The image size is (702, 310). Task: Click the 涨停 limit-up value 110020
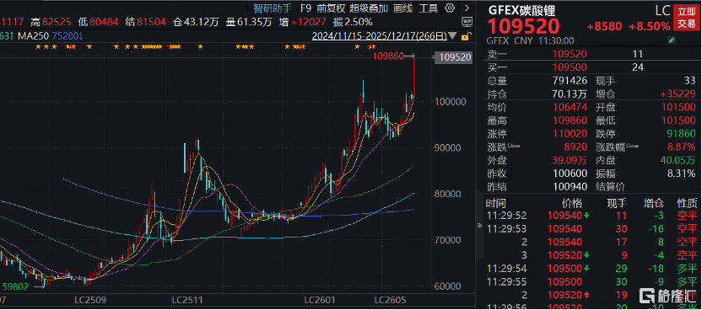570,134
